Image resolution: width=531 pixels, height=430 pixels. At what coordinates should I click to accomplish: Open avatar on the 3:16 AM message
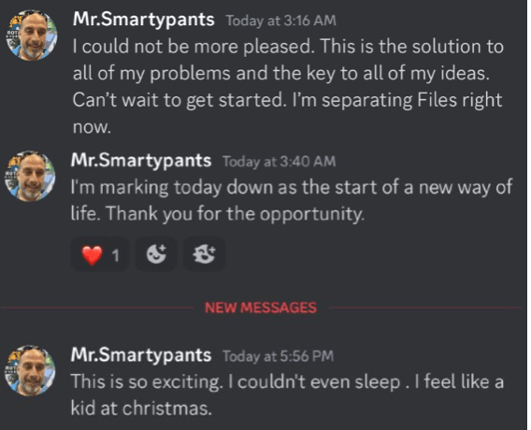[x=32, y=36]
